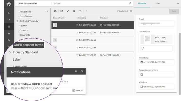The width and height of the screenshot is (181, 101).
Task: Click the Email metadata field
Action: [x=156, y=24]
